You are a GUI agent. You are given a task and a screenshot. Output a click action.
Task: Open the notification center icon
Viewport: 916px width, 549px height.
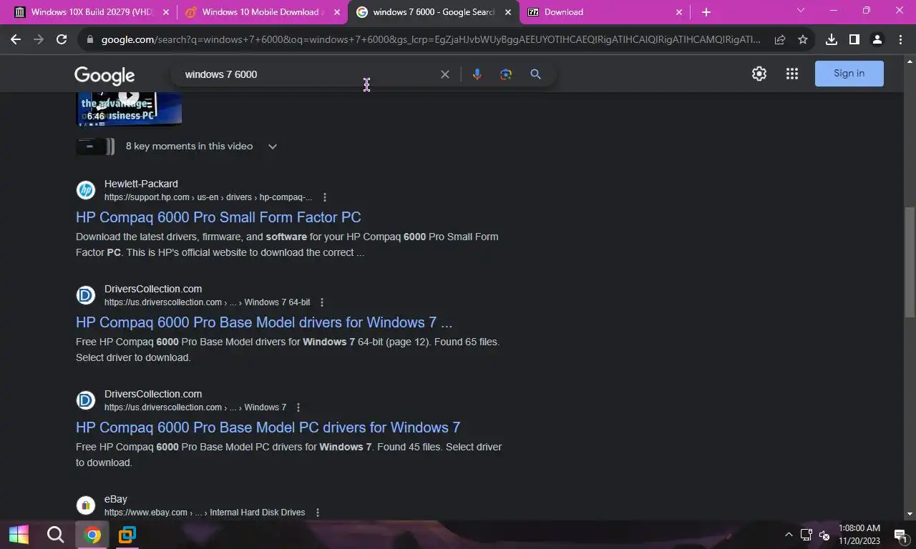pyautogui.click(x=900, y=535)
